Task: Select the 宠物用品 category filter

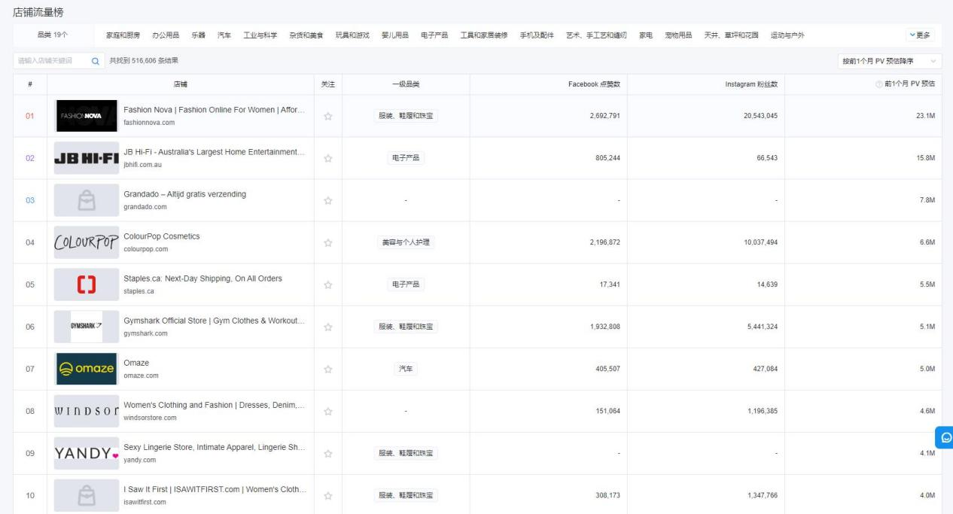Action: point(678,35)
